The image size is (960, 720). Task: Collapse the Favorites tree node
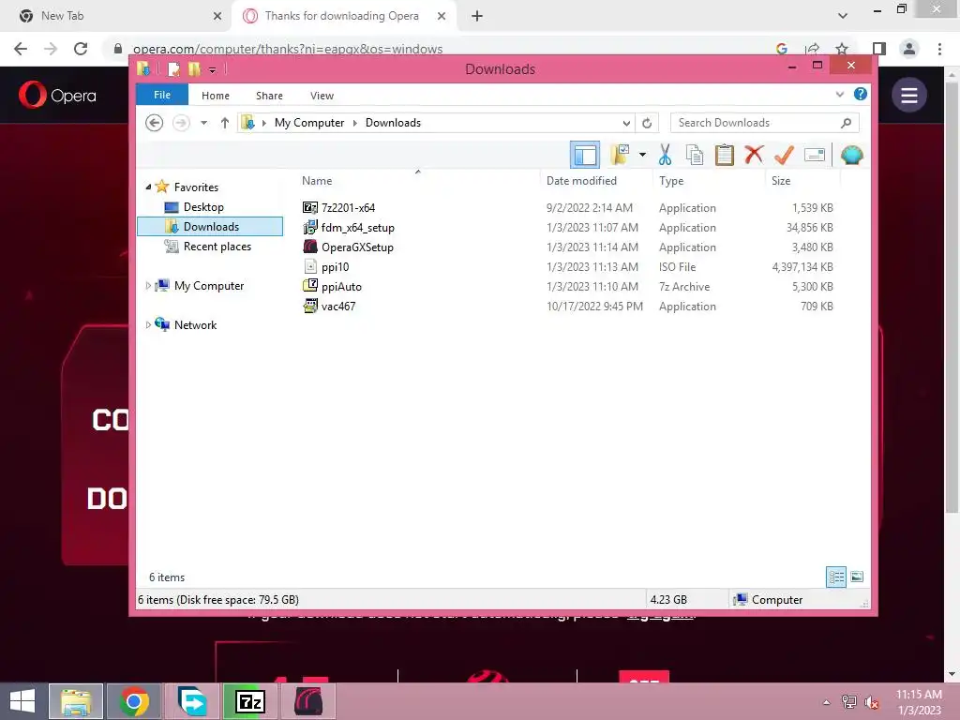(x=148, y=187)
